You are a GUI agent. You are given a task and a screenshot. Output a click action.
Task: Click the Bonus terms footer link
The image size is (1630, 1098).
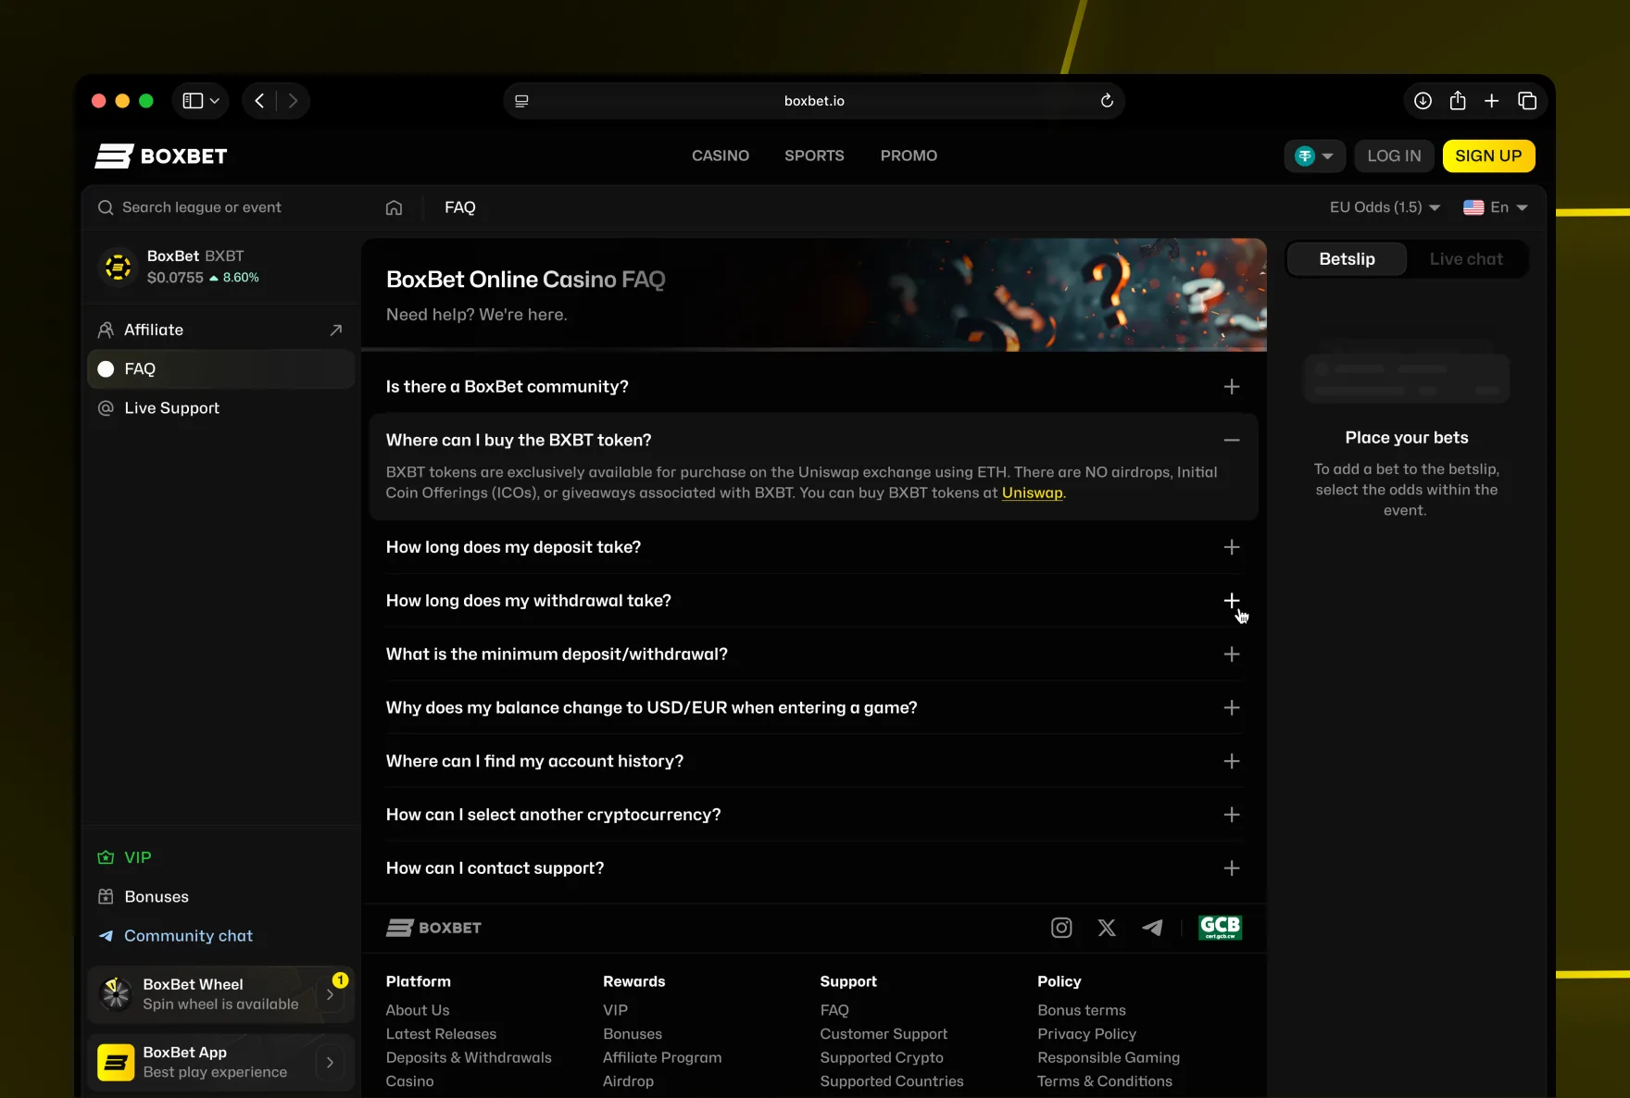pos(1082,1010)
